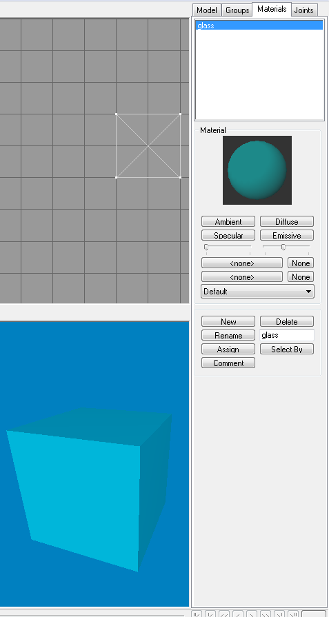Jump to last animation frame
This screenshot has width=329, height=617.
click(x=293, y=614)
